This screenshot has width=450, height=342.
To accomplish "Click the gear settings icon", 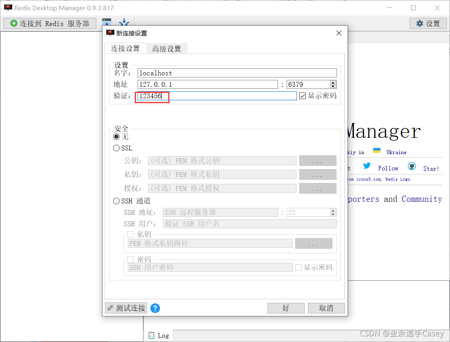I will pos(420,23).
